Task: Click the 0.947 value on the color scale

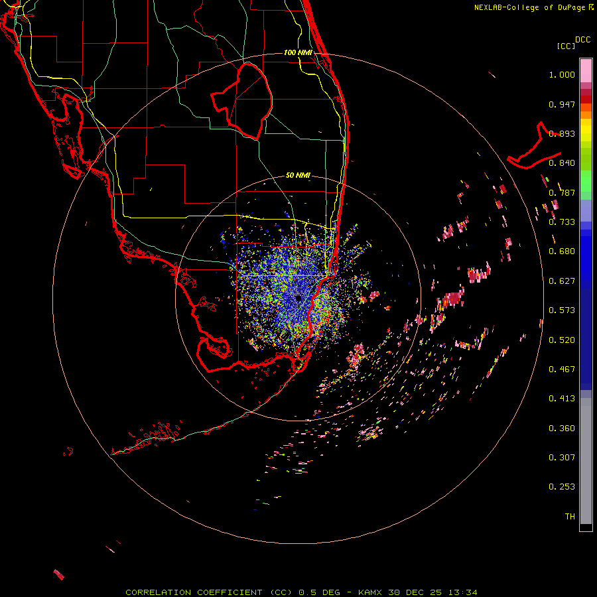Action: (562, 104)
